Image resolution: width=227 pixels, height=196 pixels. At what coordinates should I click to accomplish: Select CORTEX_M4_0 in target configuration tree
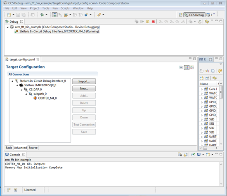coord(47,98)
